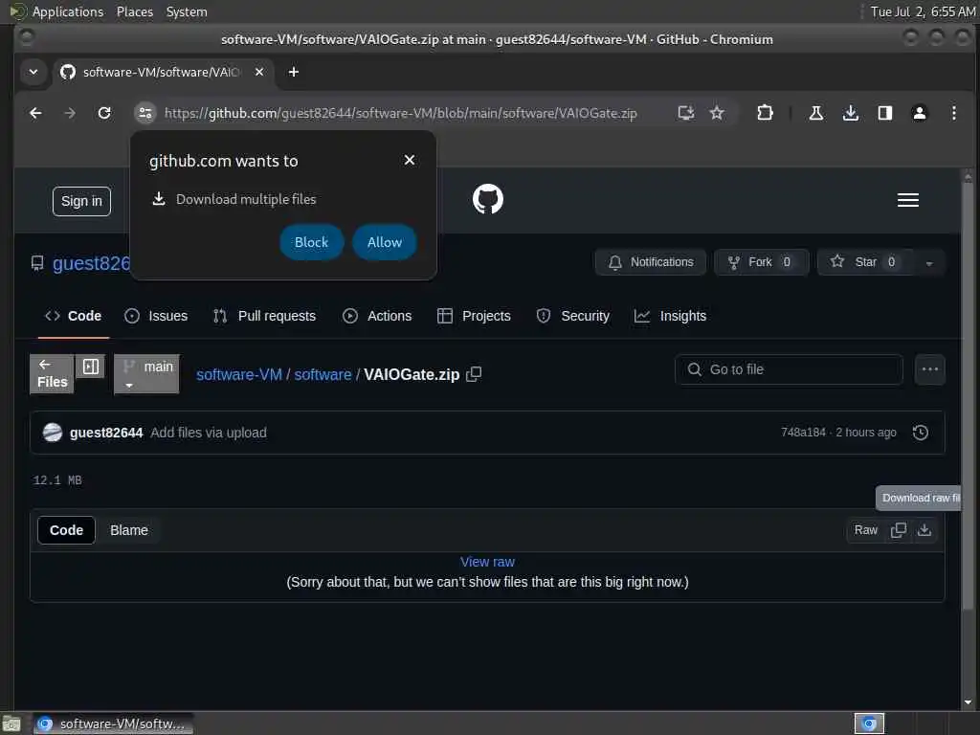Screen dimensions: 980x735
Task: Dismiss the download permission popup
Action: click(x=410, y=160)
